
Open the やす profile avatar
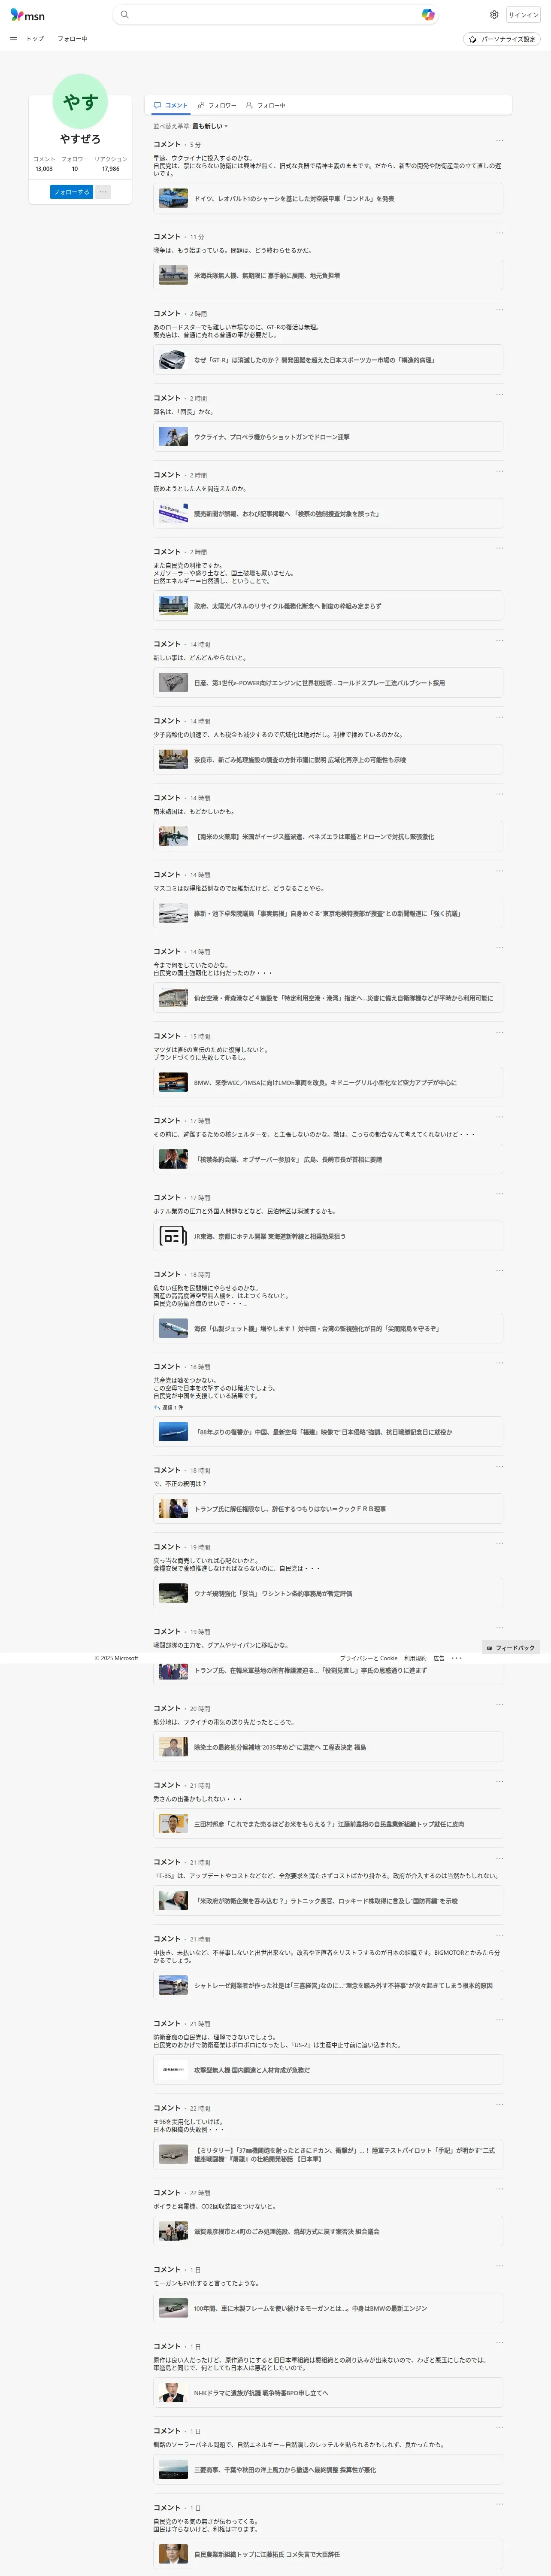(80, 101)
